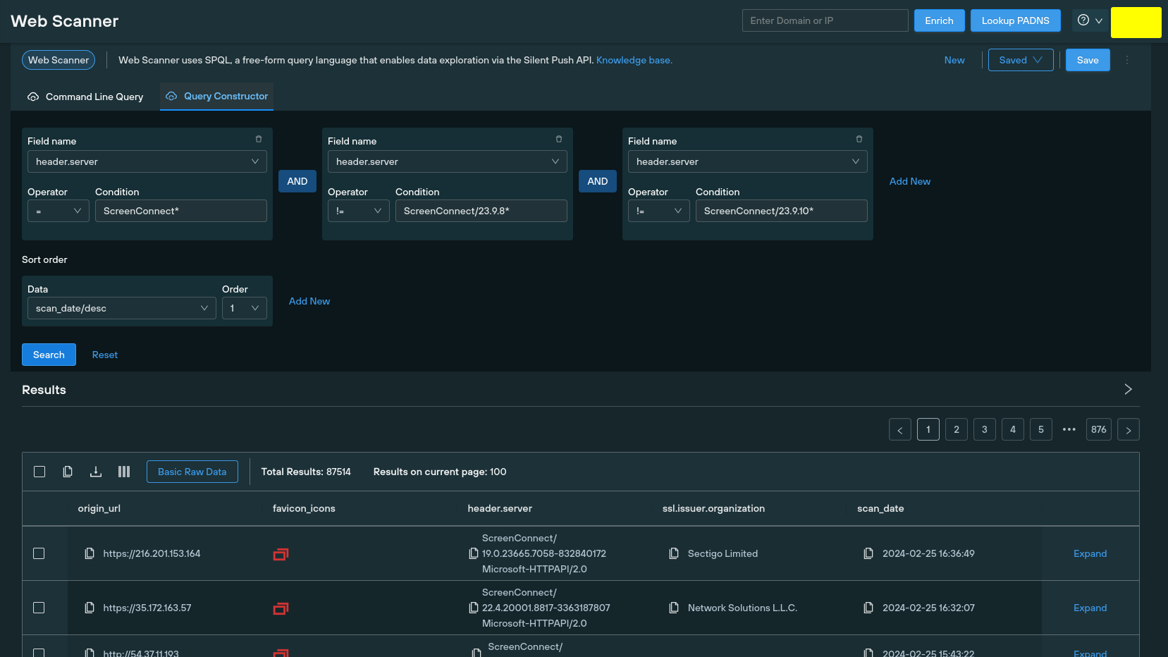Open the Saved queries dropdown

pos(1021,60)
